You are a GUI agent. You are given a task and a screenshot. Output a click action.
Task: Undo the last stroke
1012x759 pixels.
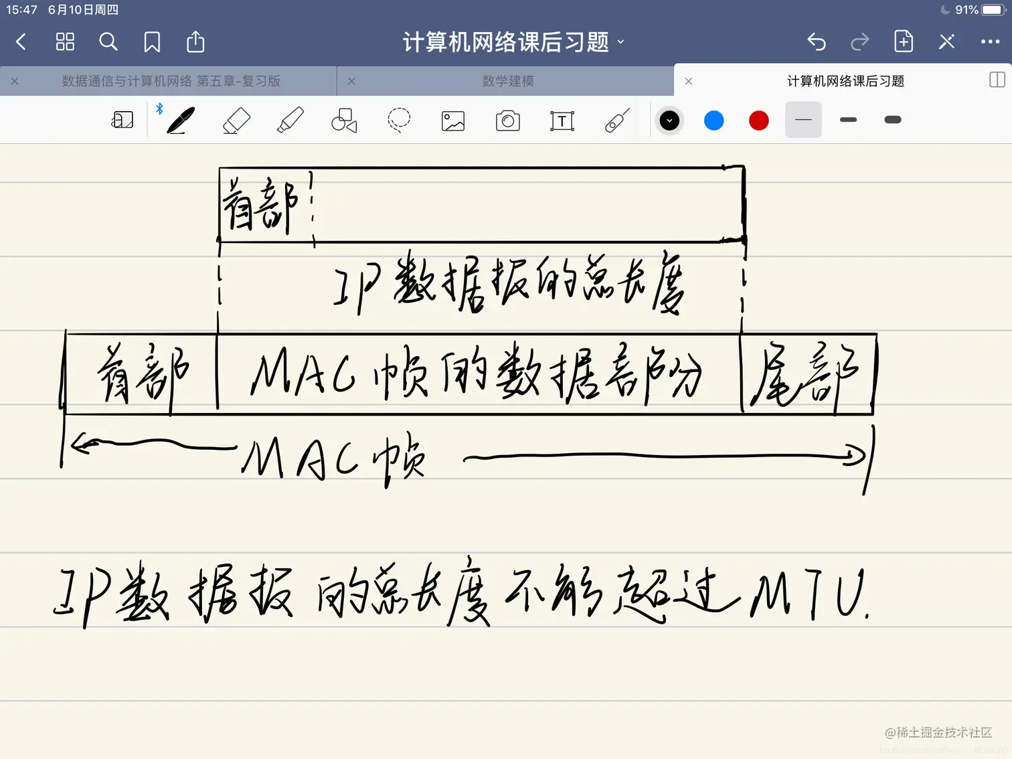click(x=817, y=41)
